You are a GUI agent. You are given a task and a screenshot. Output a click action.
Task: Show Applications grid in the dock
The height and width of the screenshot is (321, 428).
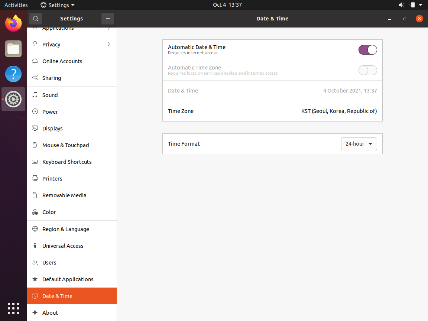[x=13, y=308]
